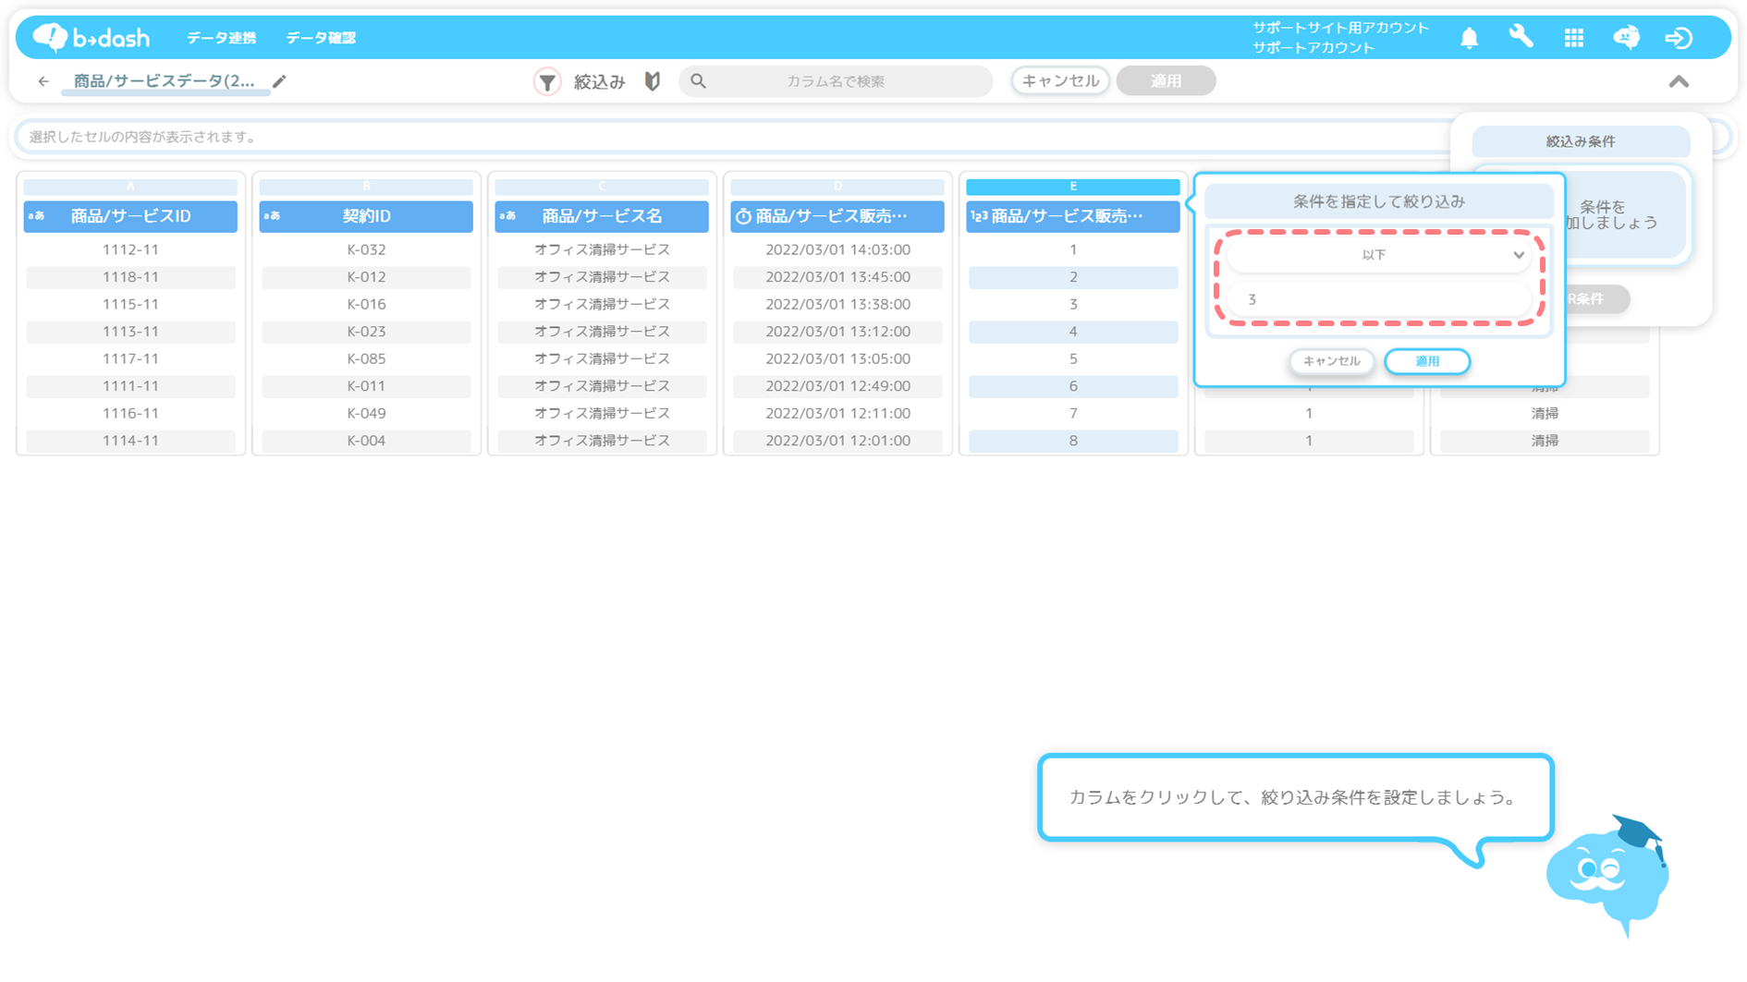Click the text type icon on 商品/サービス名
Image resolution: width=1747 pixels, height=982 pixels.
point(507,216)
